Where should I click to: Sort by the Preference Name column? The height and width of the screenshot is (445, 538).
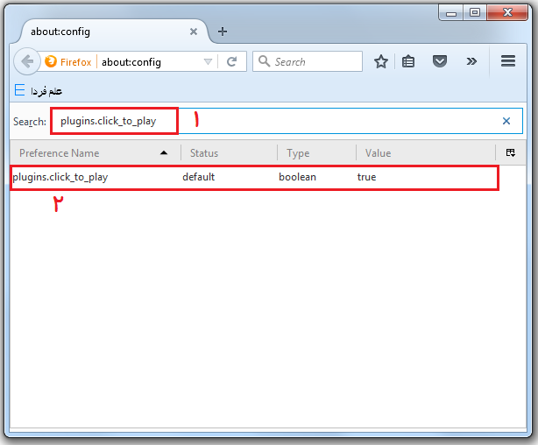(88, 153)
